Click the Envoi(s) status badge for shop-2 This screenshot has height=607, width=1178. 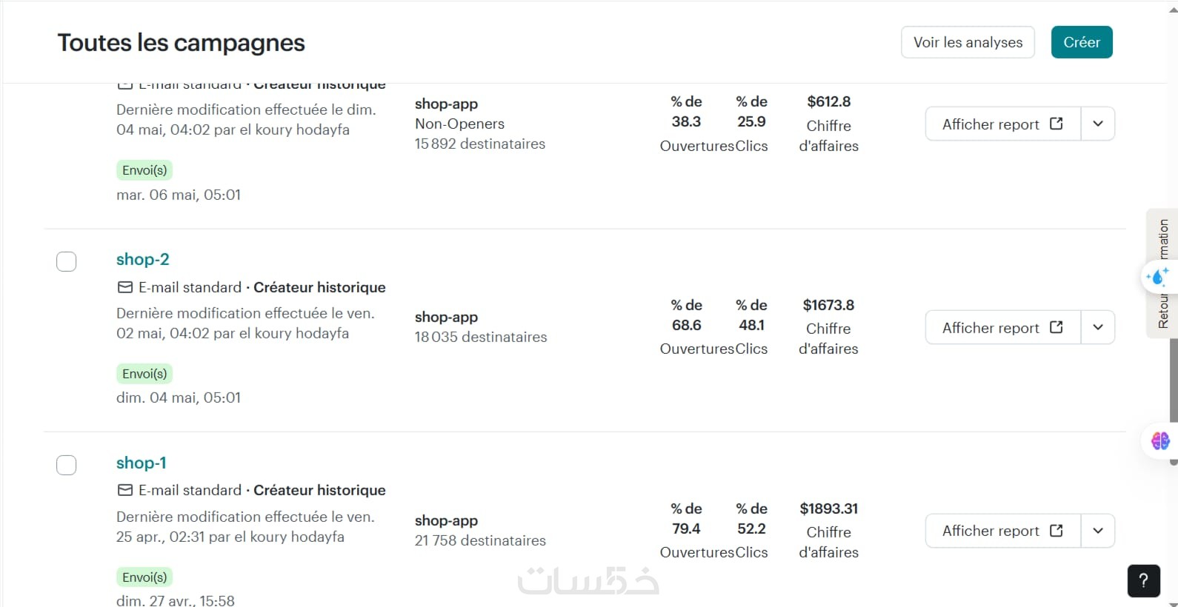tap(144, 374)
